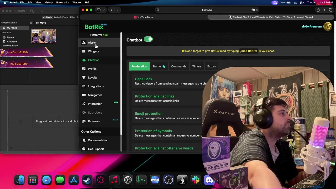The width and height of the screenshot is (336, 189).
Task: Open Protection of symbols setting
Action: [153, 131]
